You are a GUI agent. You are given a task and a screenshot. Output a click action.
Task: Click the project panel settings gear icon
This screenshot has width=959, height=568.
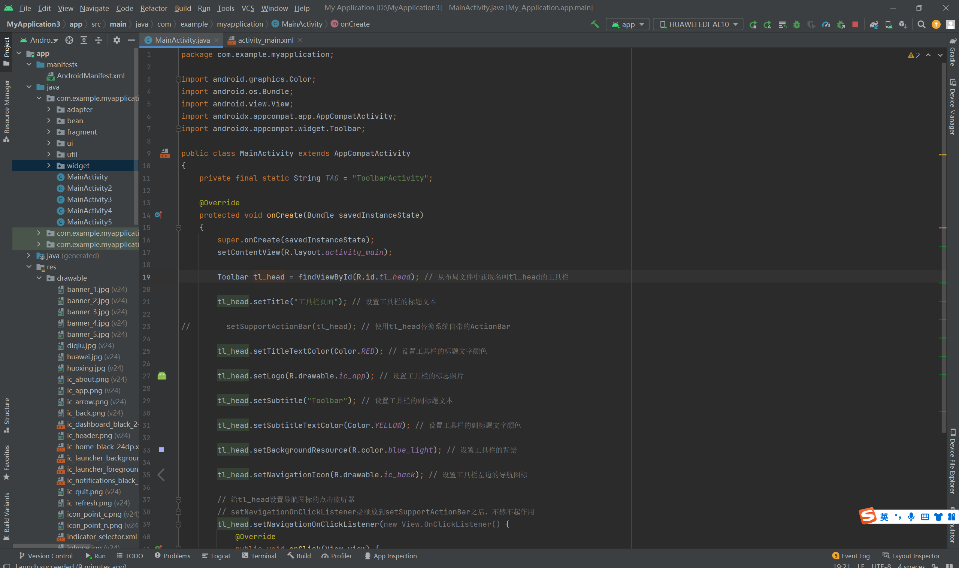[117, 40]
